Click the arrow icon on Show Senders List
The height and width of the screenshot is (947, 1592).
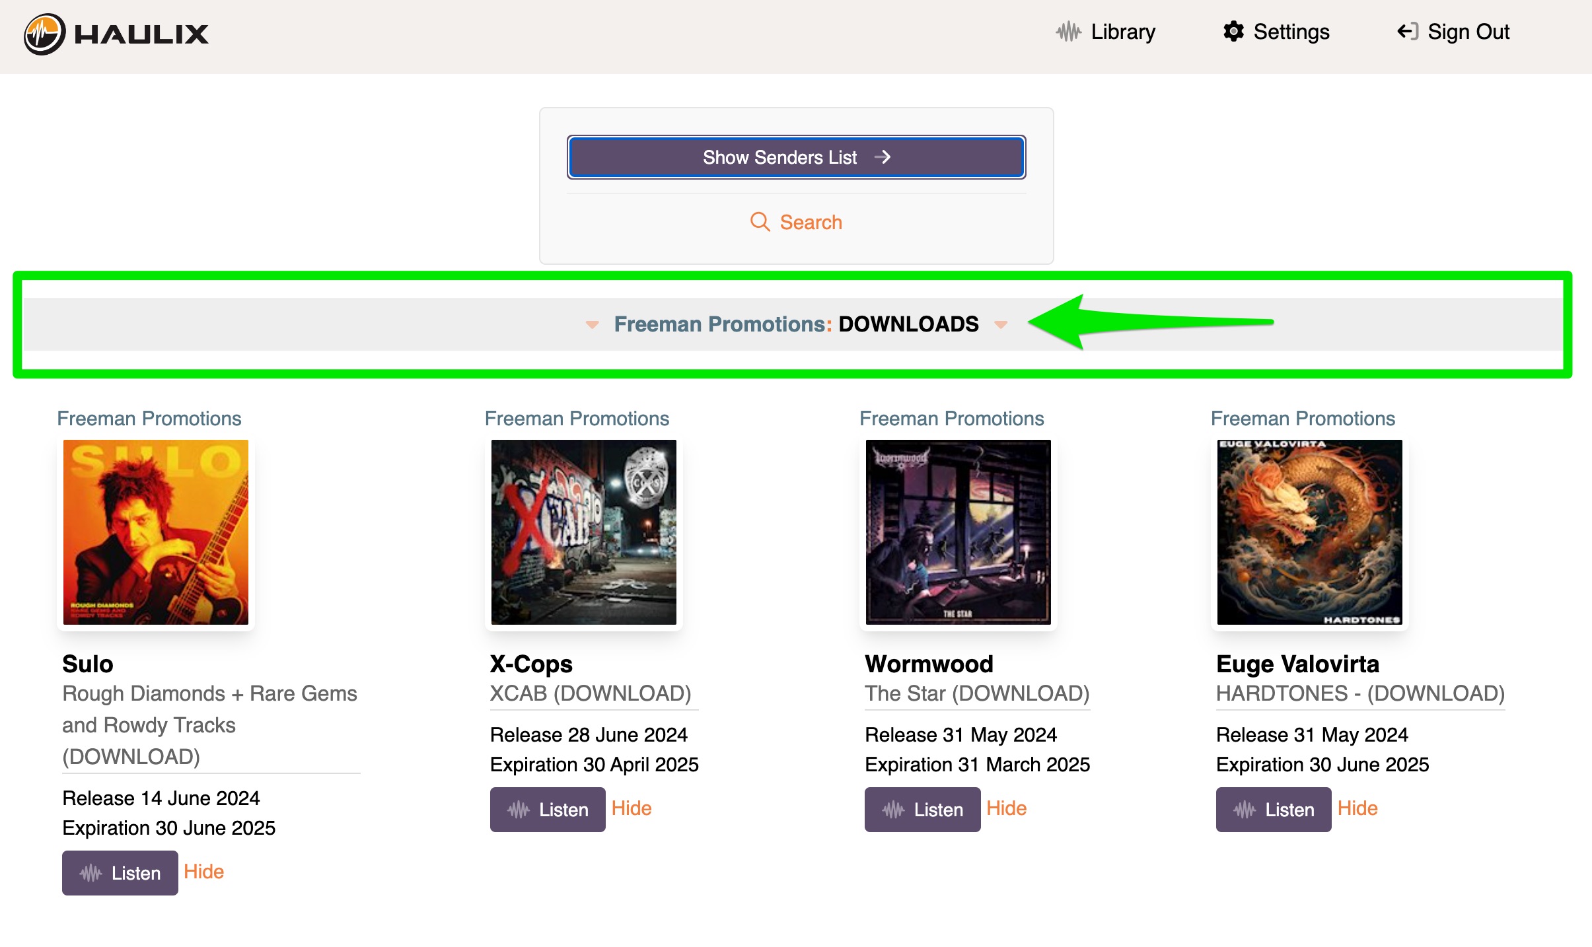point(882,157)
